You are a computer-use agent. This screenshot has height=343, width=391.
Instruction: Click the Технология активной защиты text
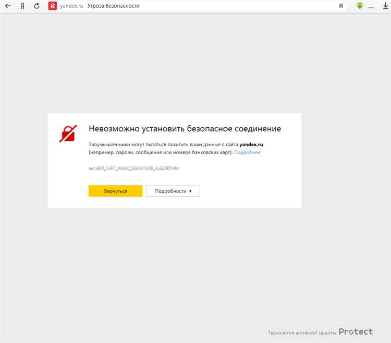(301, 333)
